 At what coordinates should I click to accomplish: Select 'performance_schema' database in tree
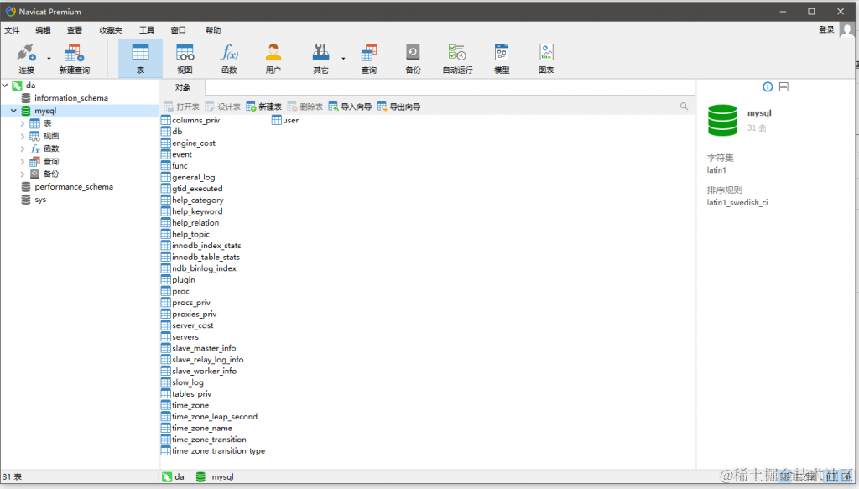point(74,187)
